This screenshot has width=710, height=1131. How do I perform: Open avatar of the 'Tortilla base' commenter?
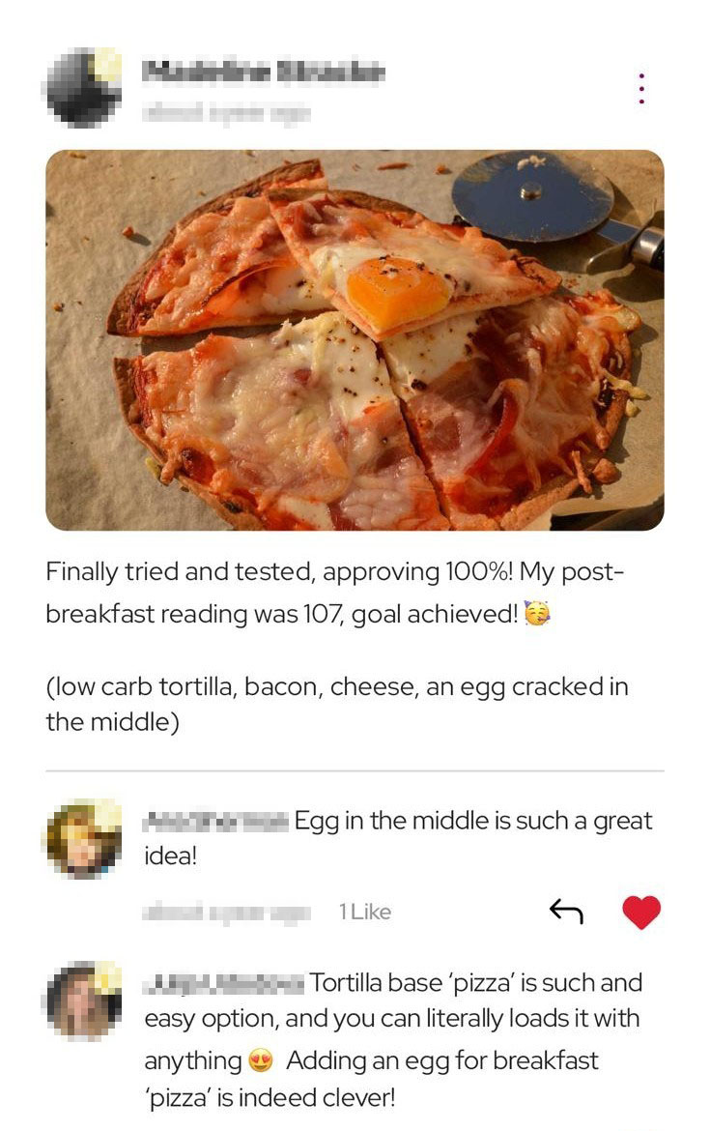click(84, 1000)
